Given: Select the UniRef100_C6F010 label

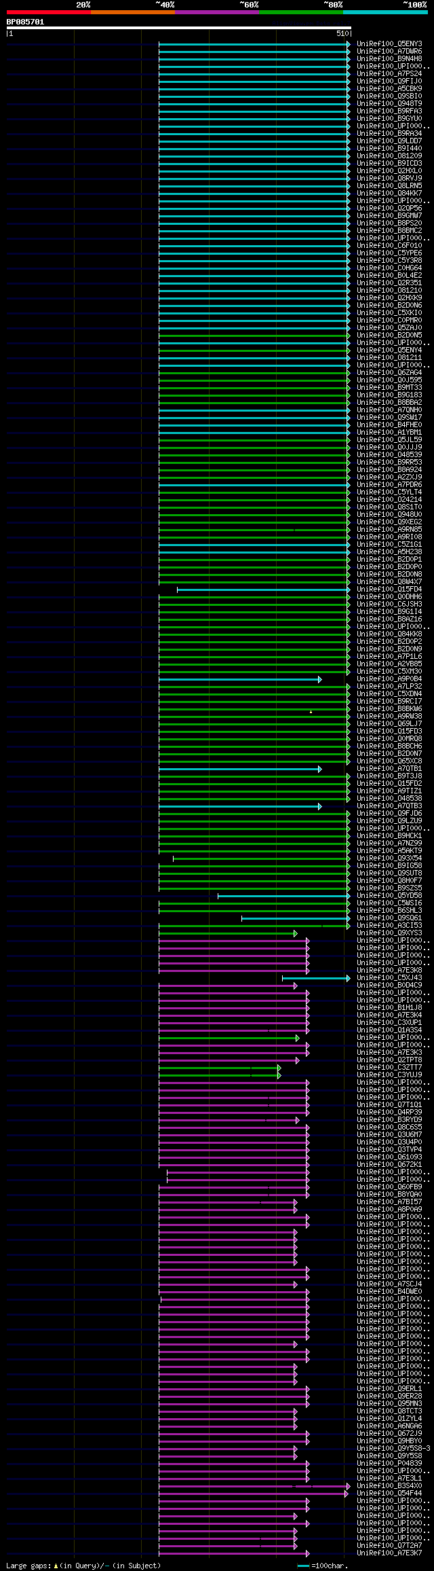Looking at the screenshot, I should coord(389,246).
